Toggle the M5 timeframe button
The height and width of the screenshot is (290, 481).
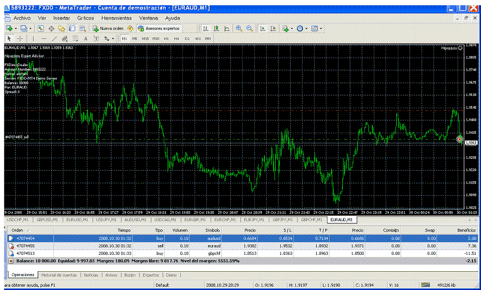tap(134, 38)
